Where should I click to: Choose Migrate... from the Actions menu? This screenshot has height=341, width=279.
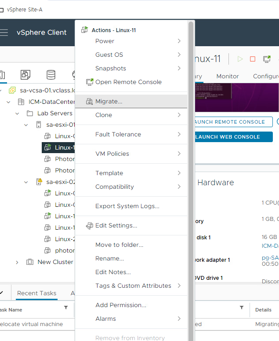coord(131,101)
